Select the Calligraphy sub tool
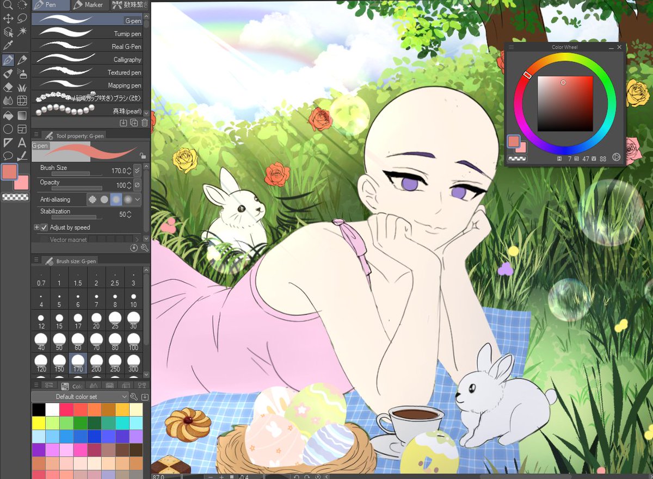653x479 pixels. (87, 59)
